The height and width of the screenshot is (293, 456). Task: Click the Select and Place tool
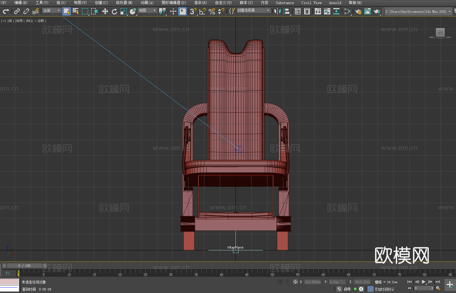(x=133, y=11)
